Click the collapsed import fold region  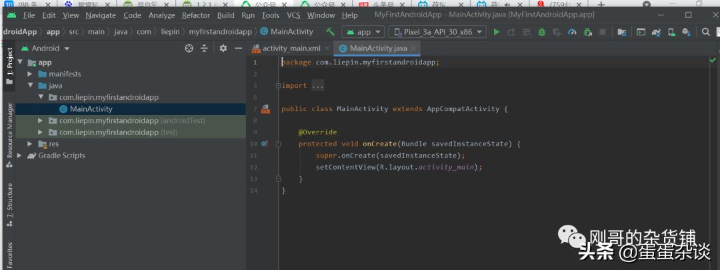(x=317, y=86)
